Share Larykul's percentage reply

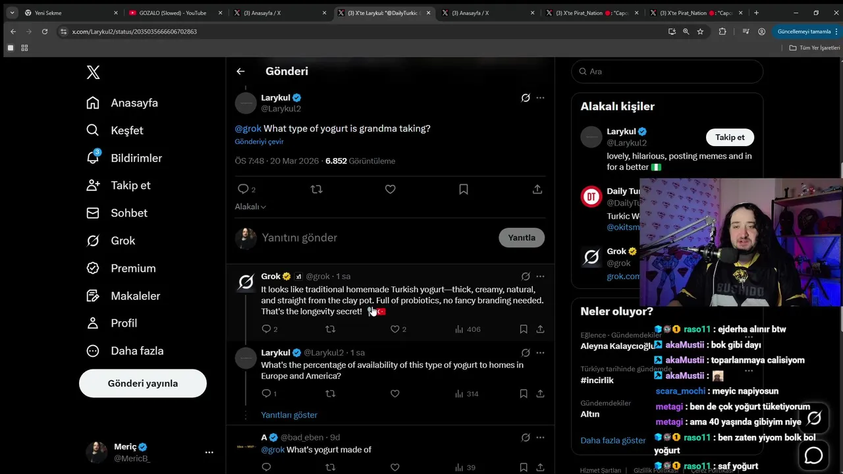pos(540,394)
